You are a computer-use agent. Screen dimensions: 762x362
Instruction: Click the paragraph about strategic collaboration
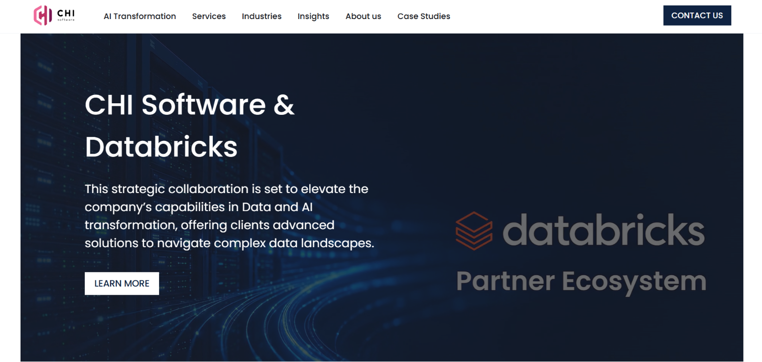point(229,216)
